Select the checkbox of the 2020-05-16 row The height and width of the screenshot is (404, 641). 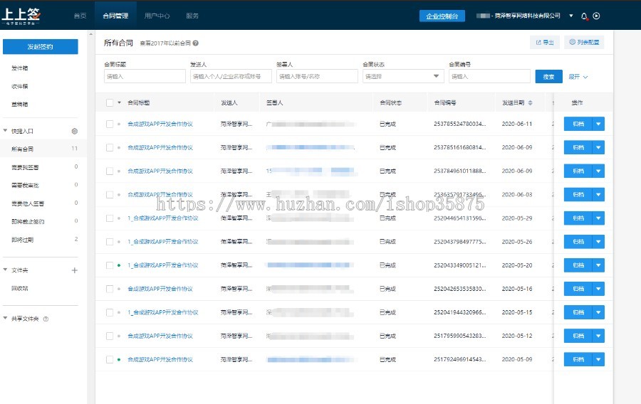110,289
